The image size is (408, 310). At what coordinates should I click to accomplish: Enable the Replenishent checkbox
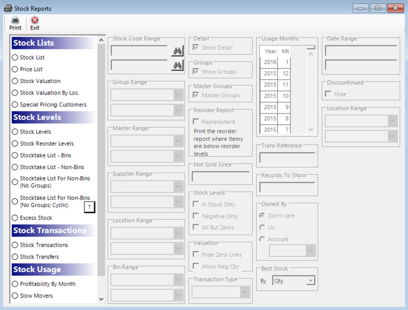[x=196, y=122]
